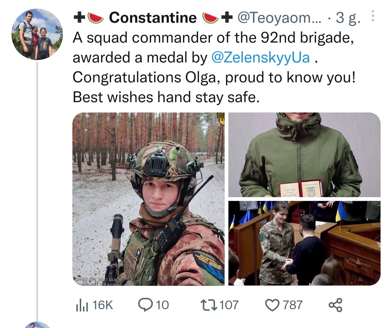Tap the 16K views number
Viewport: 392px width, 328px height.
103,305
